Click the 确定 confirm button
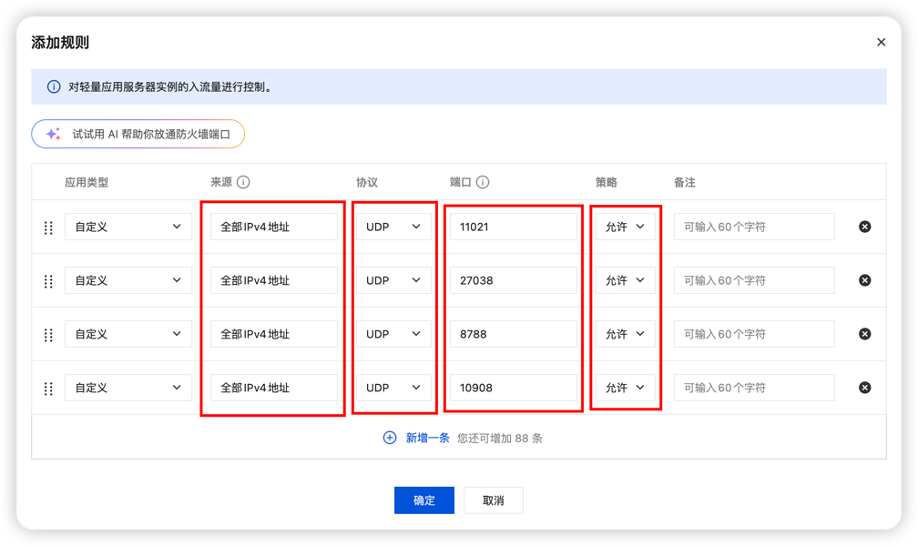Viewport: 918px width, 546px height. [x=424, y=500]
